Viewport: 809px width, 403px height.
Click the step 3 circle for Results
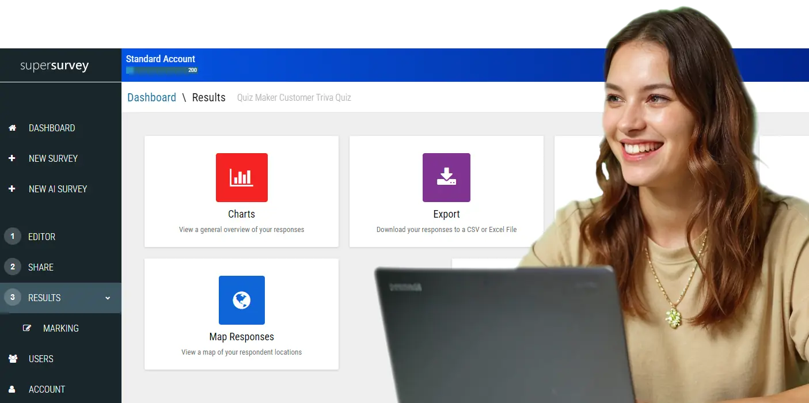pos(12,298)
